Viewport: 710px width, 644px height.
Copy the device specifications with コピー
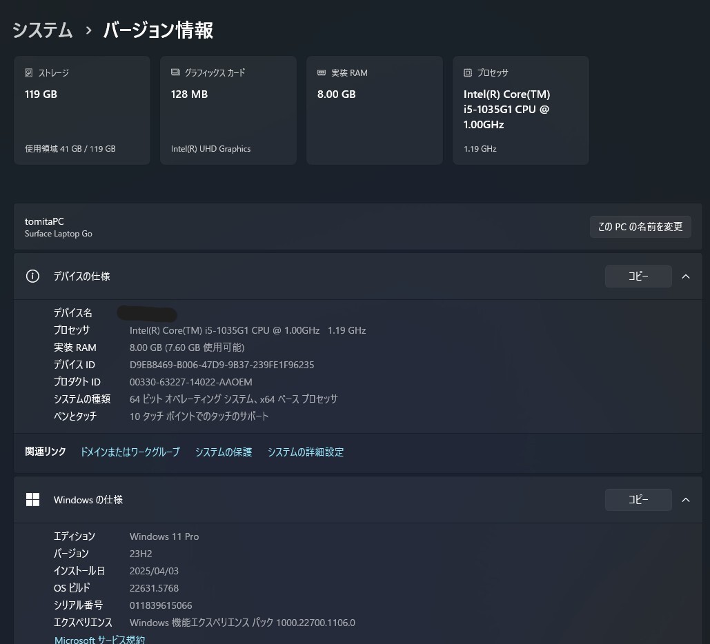coord(638,276)
